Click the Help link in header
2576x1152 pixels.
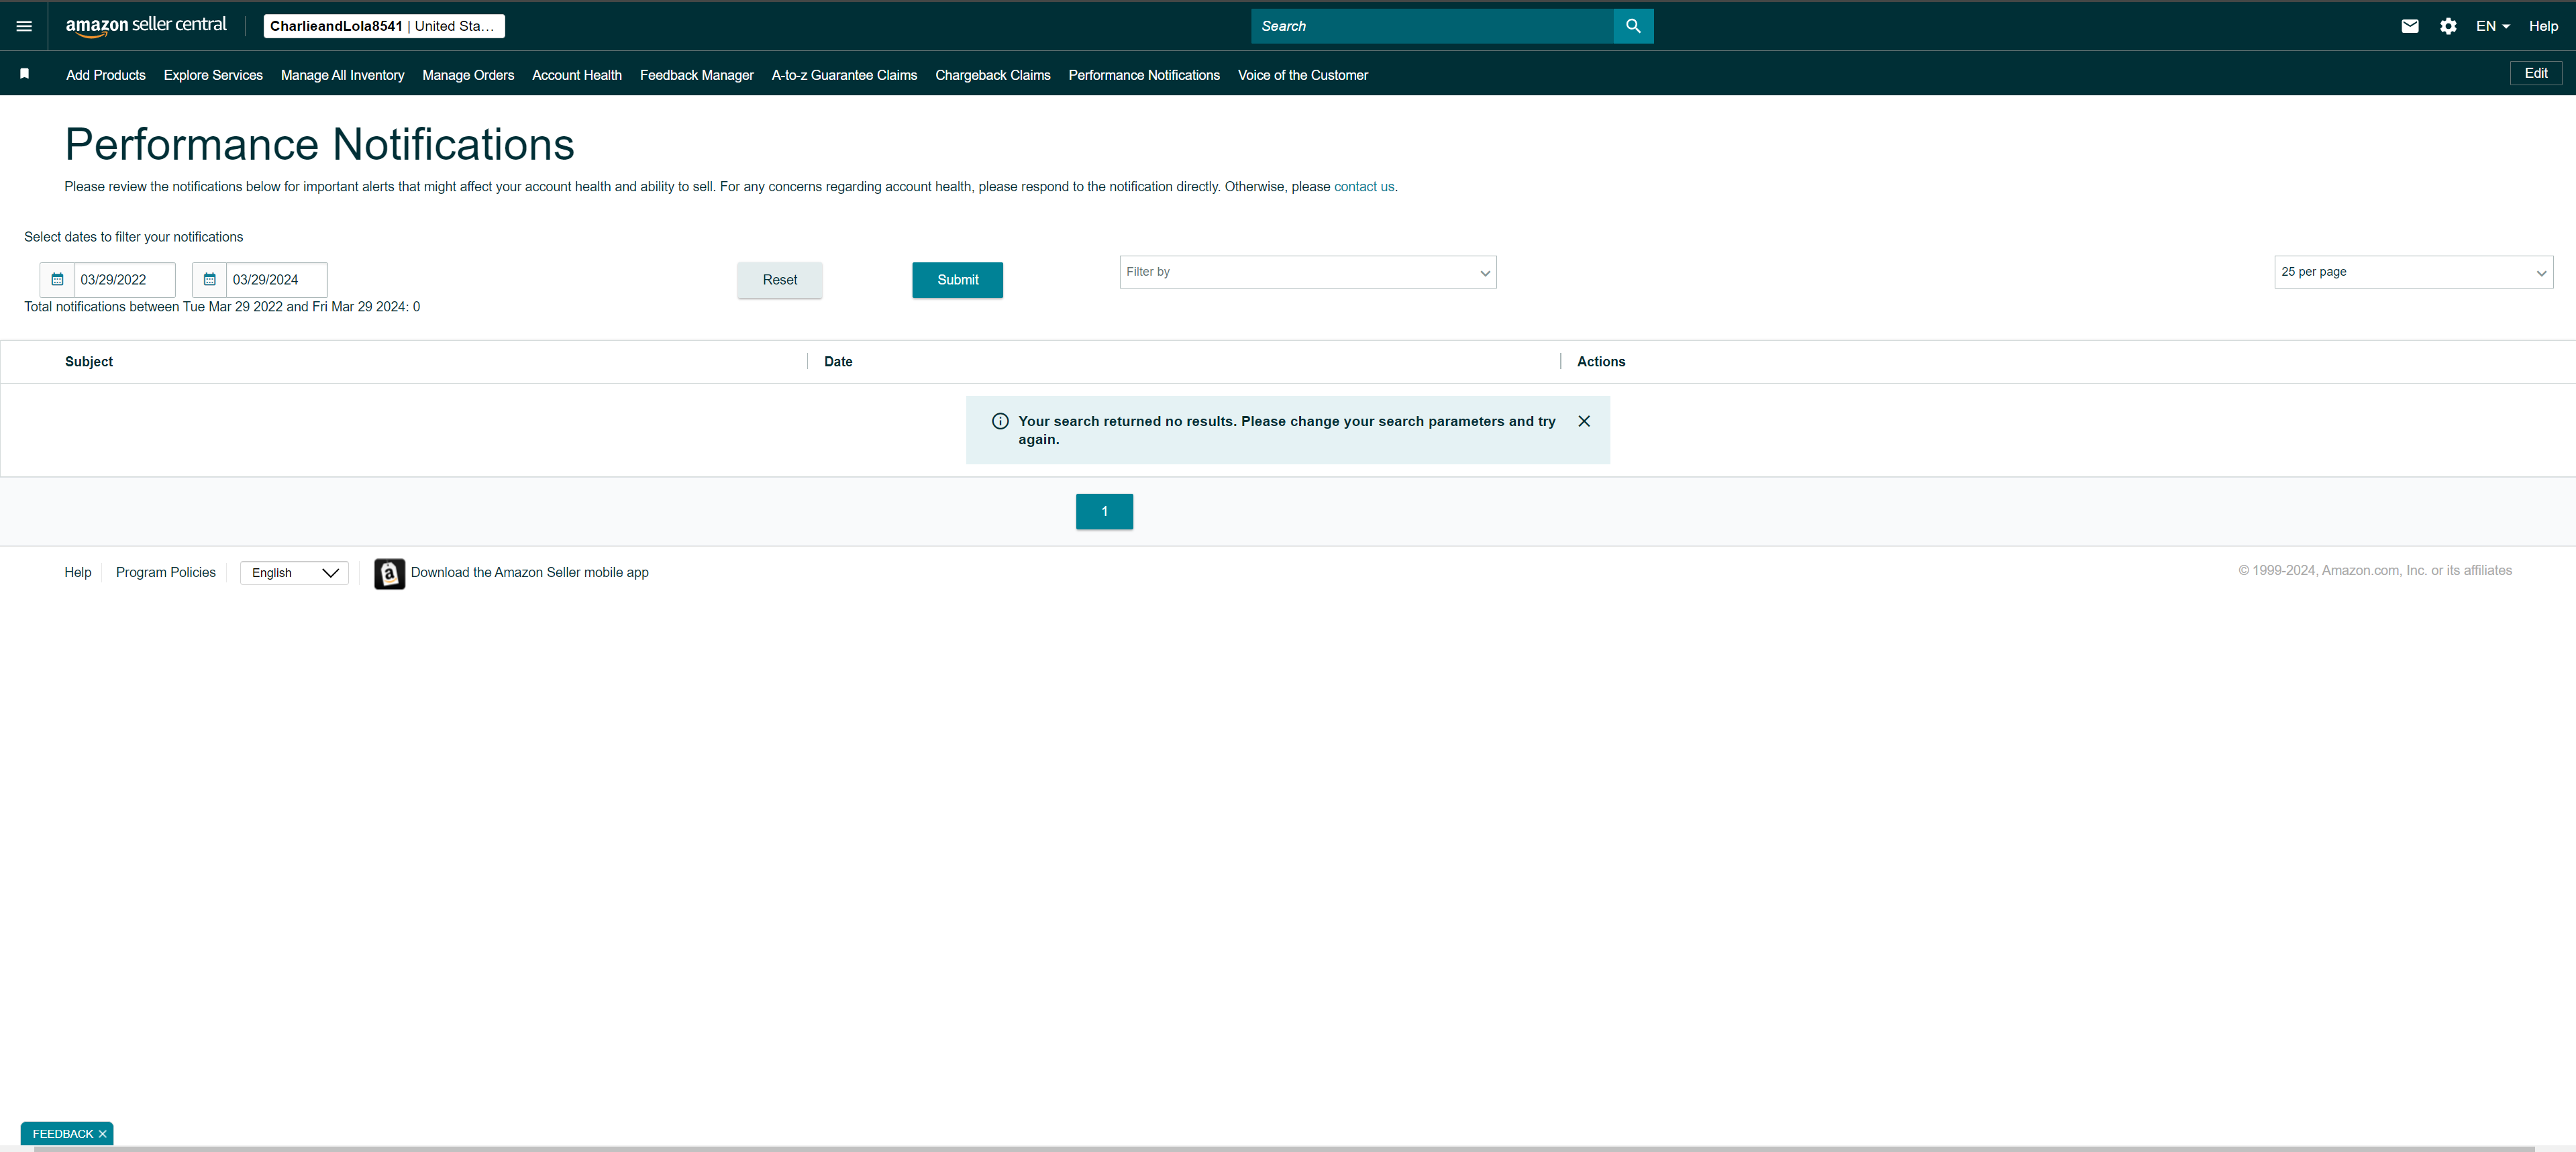[2543, 26]
